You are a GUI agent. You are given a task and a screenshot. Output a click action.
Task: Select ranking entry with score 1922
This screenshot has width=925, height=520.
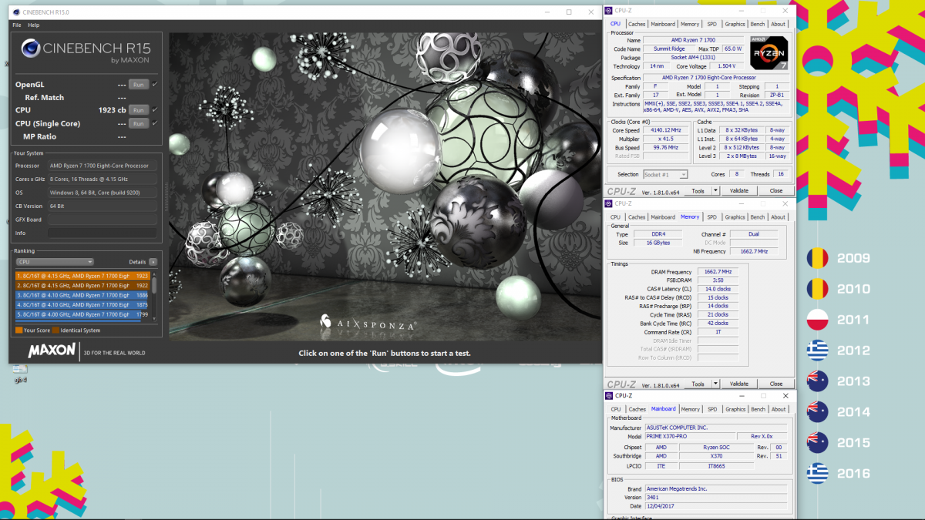click(82, 285)
